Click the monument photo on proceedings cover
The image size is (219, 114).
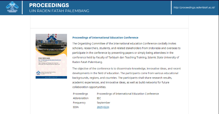(51, 43)
